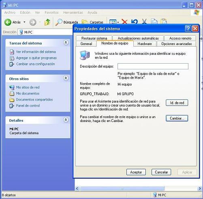This screenshot has width=203, height=199.
Task: Switch to the Actualizaciones automáticas tab
Action: pos(138,38)
